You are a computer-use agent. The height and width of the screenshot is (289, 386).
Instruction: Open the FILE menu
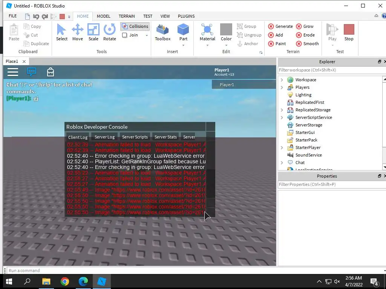click(x=12, y=16)
